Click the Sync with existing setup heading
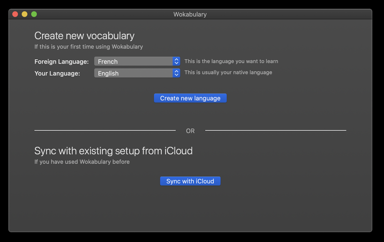The height and width of the screenshot is (242, 384). click(113, 151)
